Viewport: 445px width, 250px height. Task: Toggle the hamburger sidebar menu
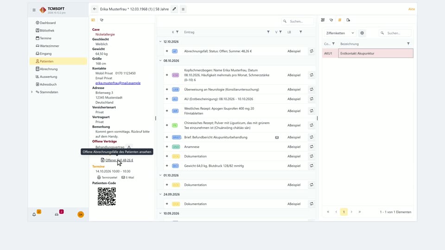[x=34, y=10]
